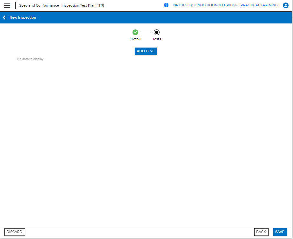
Task: Open the hamburger navigation menu
Action: pyautogui.click(x=7, y=6)
